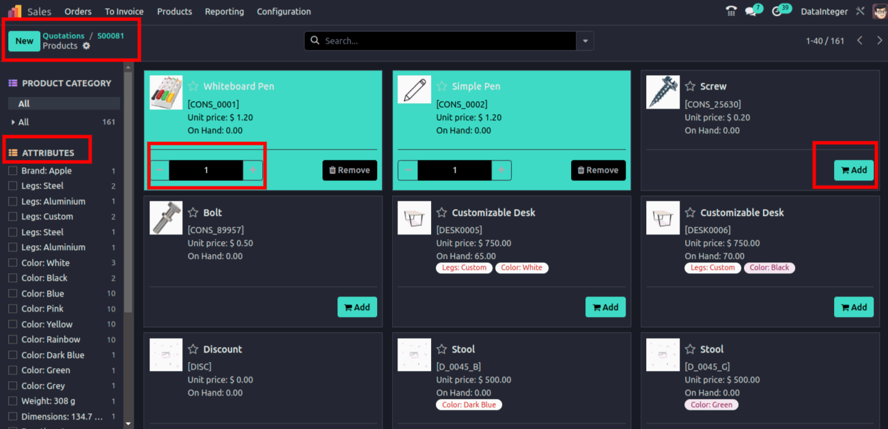The image size is (888, 429).
Task: Click the gear icon next to Products
Action: tap(86, 46)
